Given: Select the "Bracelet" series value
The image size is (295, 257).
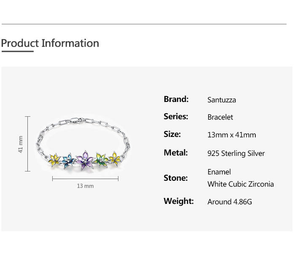Looking at the screenshot, I should click(x=220, y=117).
